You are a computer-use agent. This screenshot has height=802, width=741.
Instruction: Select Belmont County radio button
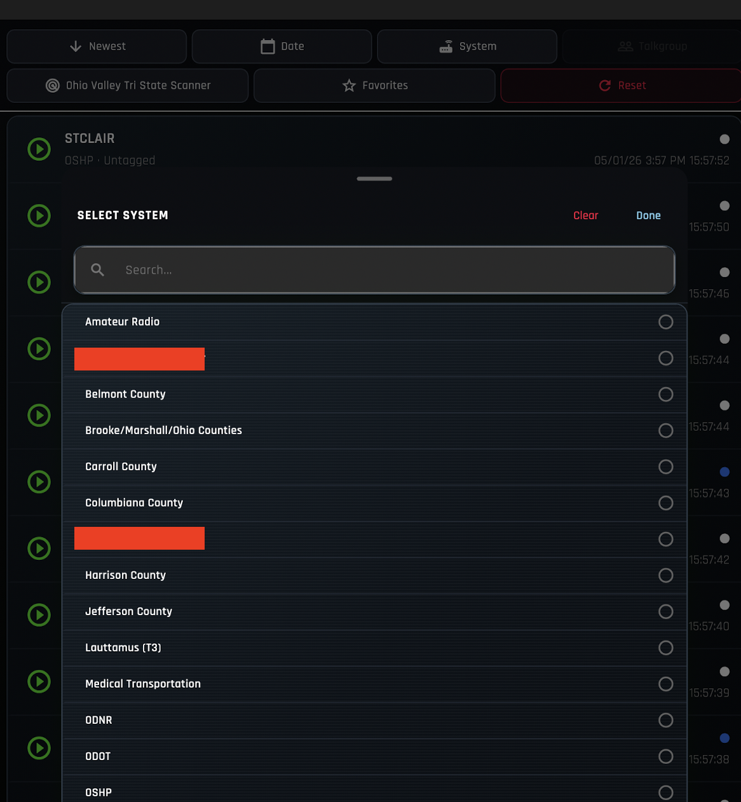pyautogui.click(x=665, y=395)
